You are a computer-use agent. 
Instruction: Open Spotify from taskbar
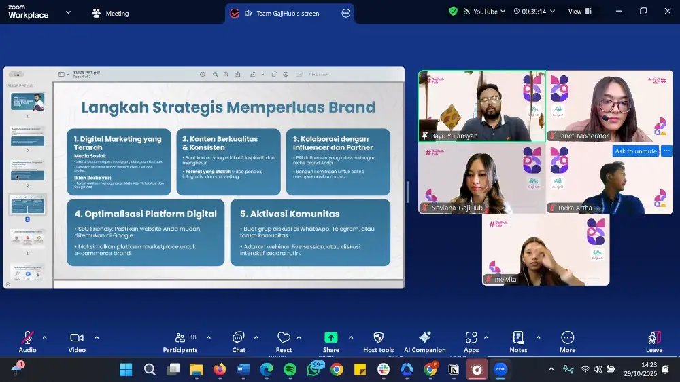point(290,370)
